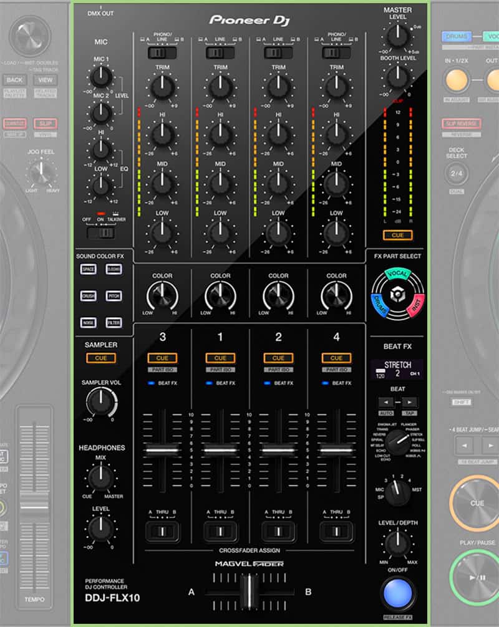This screenshot has height=627, width=499.
Task: Click the blue Beat FX ON/OFF button
Action: tap(398, 593)
